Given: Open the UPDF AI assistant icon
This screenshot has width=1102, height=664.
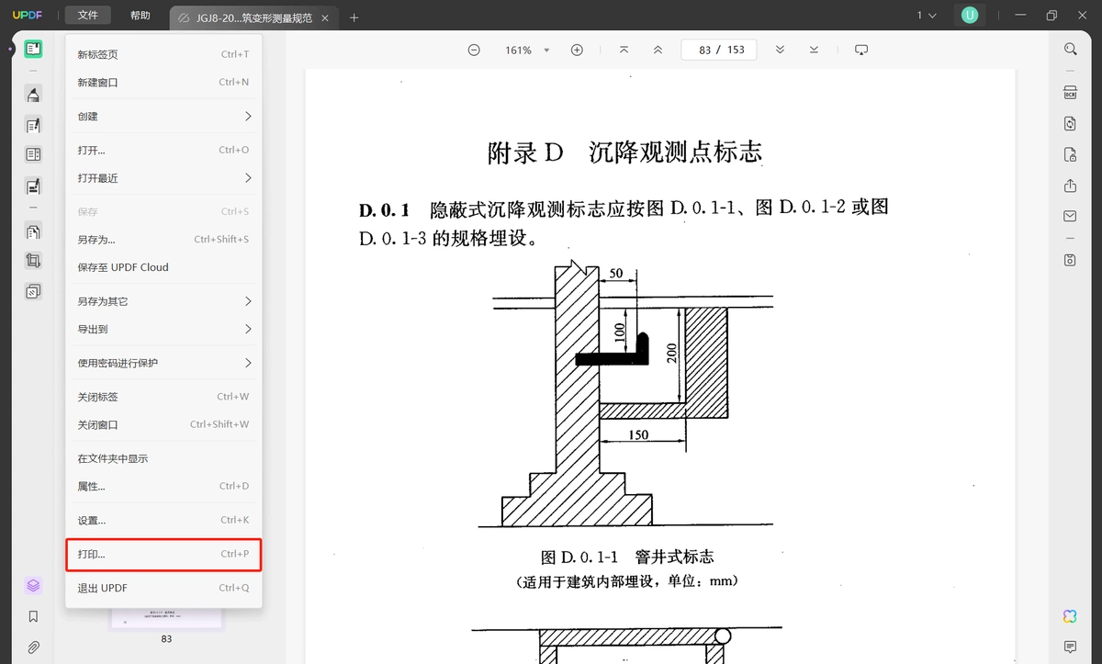Looking at the screenshot, I should tap(1070, 616).
